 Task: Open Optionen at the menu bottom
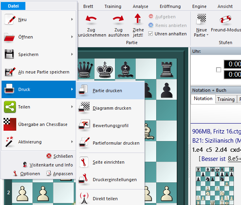pyautogui.click(x=27, y=174)
